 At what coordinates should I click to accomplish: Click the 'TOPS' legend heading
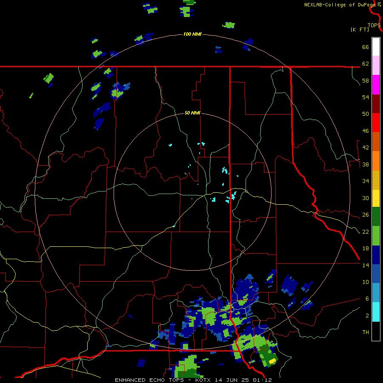click(x=374, y=26)
